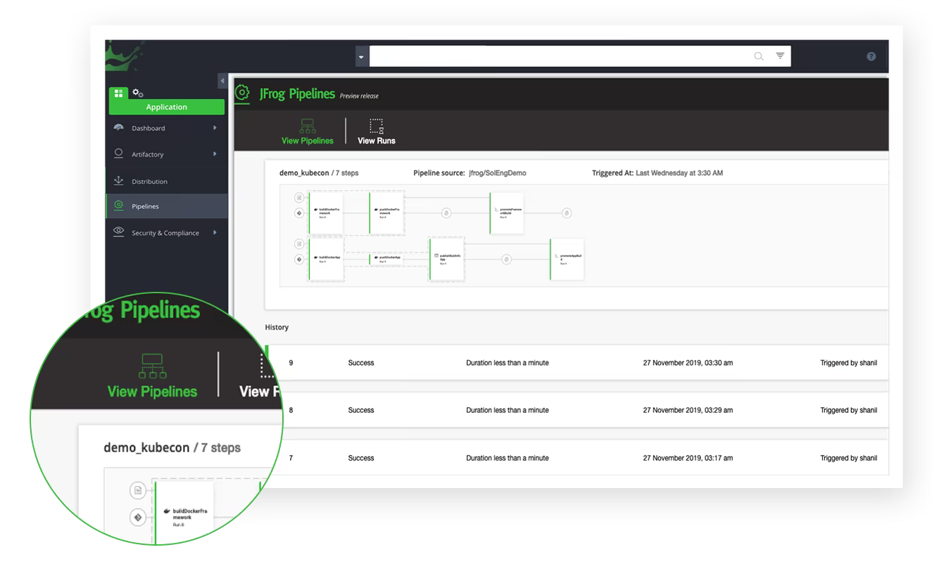Click Triggered by shanil on run 7
Screen dimensions: 932x571
[848, 458]
